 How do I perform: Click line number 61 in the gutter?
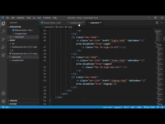coord(45,101)
